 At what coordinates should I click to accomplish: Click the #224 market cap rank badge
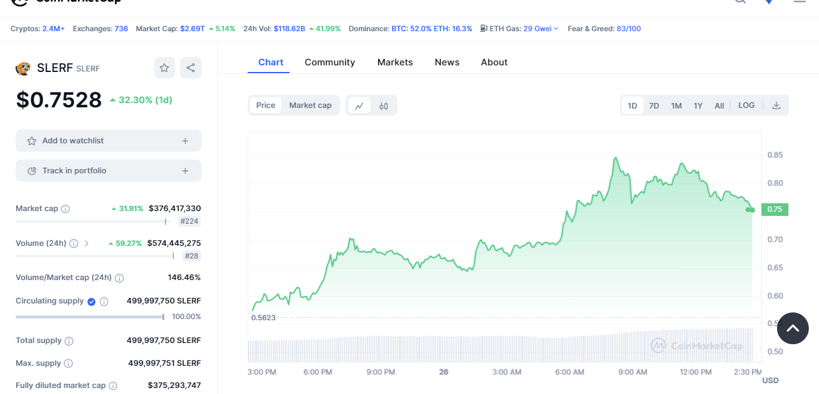[x=189, y=221]
